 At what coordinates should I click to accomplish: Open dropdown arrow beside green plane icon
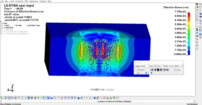point(41,98)
